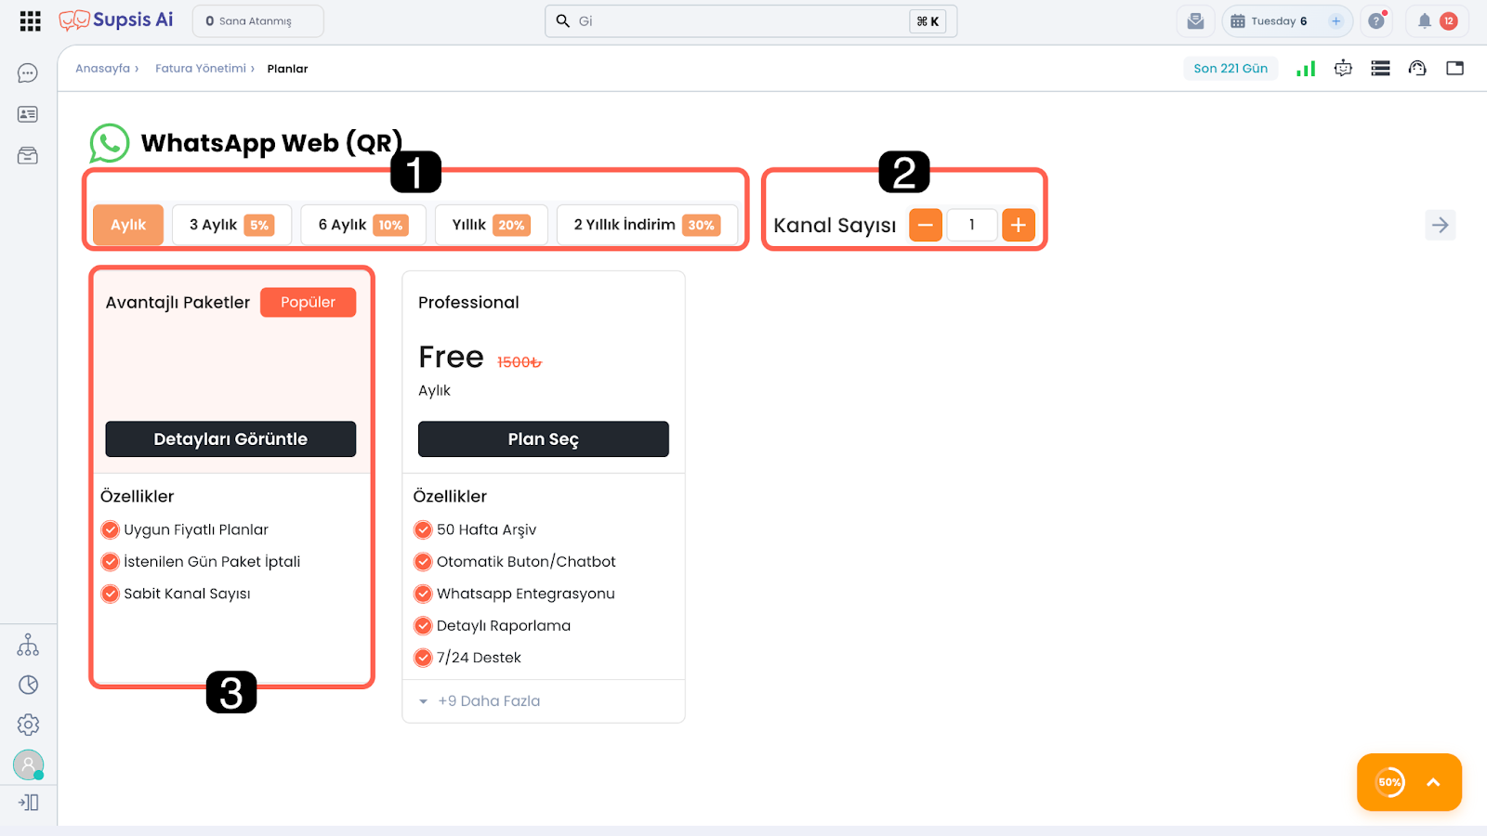Select the 3 Aylık billing option
This screenshot has height=836, width=1487.
click(231, 225)
